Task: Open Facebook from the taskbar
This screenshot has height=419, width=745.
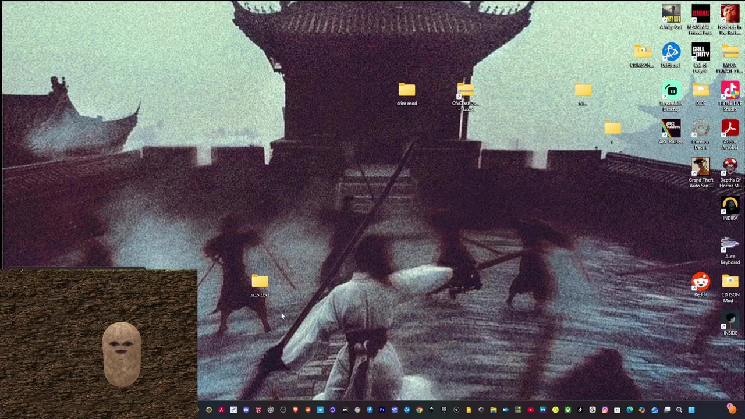Action: coord(370,410)
